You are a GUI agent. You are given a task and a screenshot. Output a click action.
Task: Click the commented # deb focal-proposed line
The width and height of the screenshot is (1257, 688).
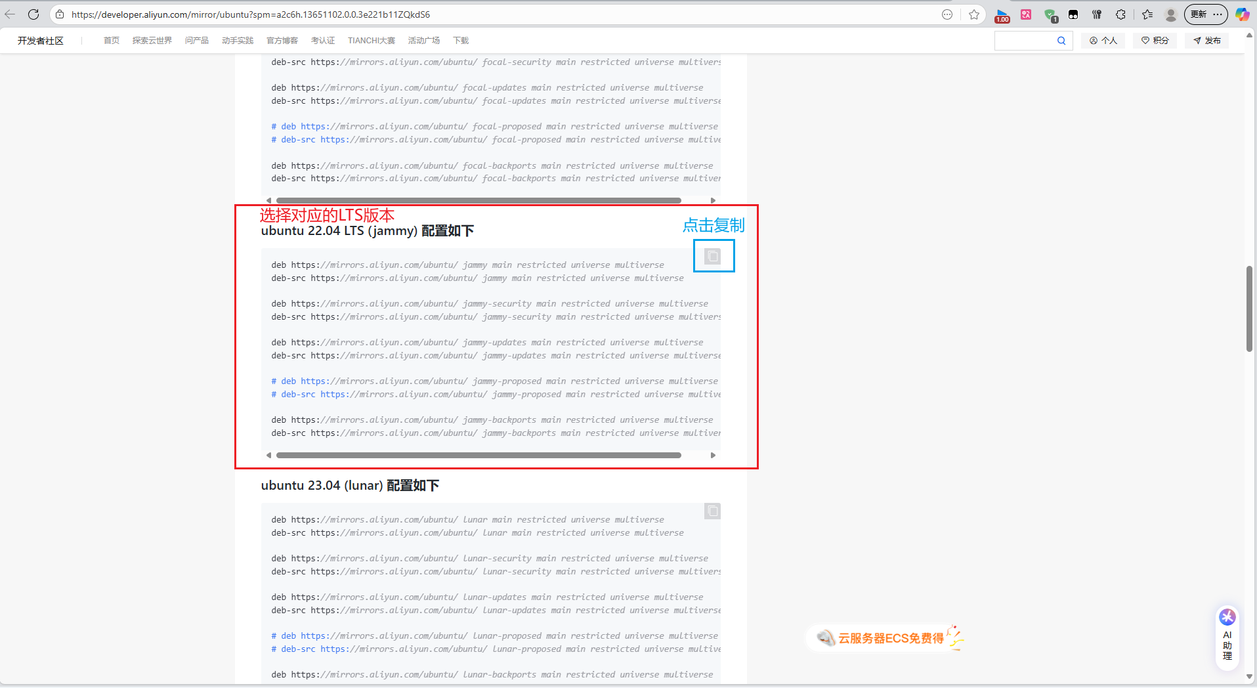(495, 127)
